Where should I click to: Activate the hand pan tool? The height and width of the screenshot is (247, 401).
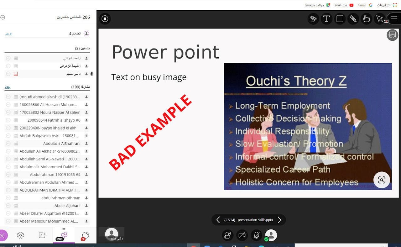click(x=366, y=19)
